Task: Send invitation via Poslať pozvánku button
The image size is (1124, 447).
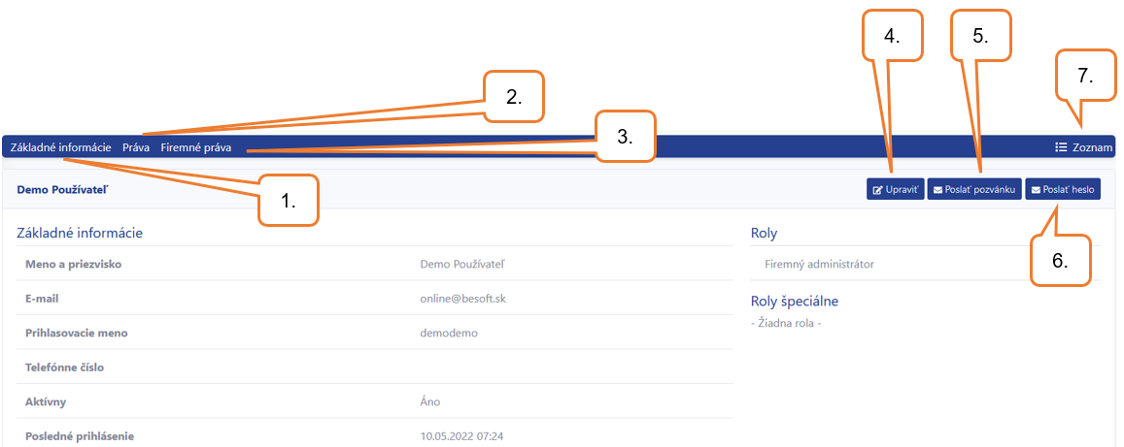Action: [974, 189]
